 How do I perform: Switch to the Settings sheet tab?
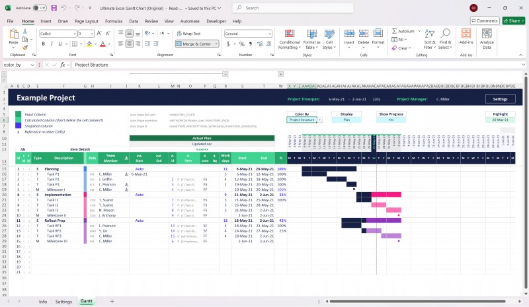[63, 302]
